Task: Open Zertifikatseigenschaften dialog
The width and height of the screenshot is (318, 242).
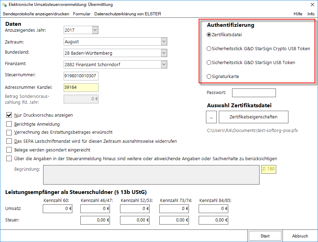Action: coord(253,117)
